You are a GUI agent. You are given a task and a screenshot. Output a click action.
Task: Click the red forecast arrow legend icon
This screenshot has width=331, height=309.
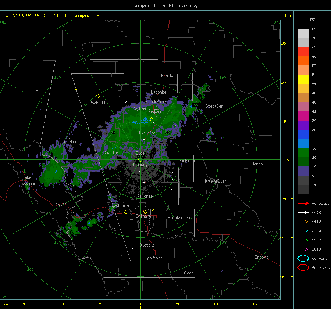[303, 203]
